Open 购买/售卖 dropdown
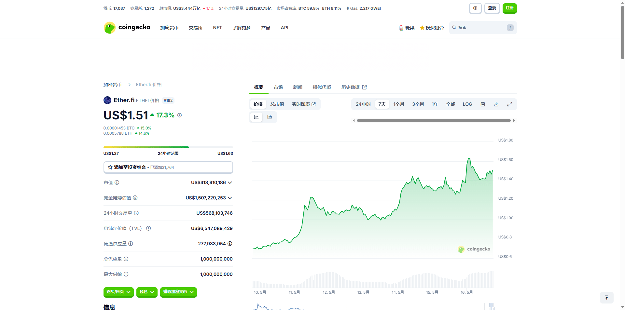The image size is (625, 310). pyautogui.click(x=118, y=292)
